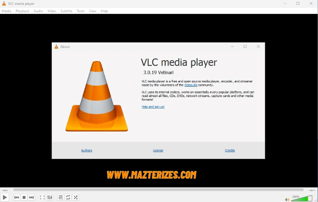Minimize the About dialog
Viewport: 318px width, 202px height.
point(233,47)
